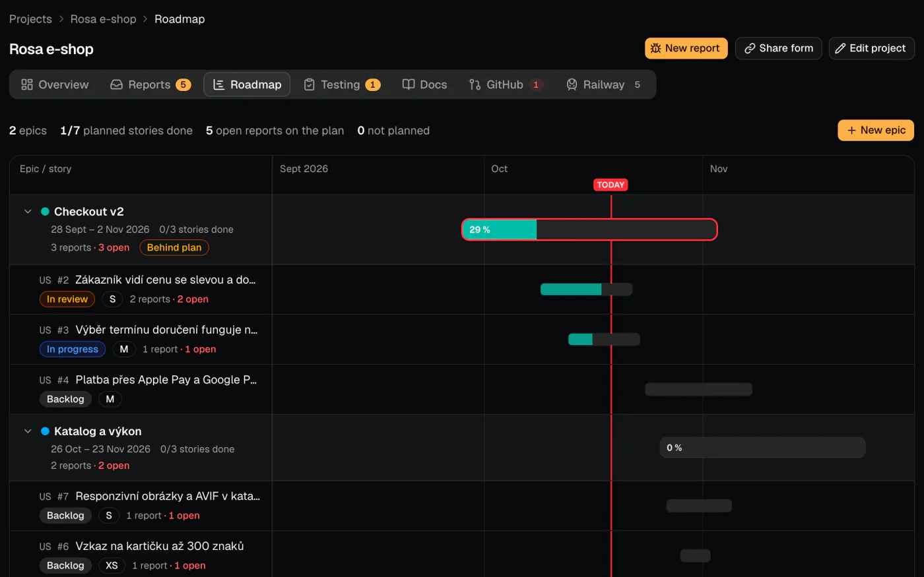Click the Testing clipboard icon
Viewport: 924px width, 577px height.
click(x=309, y=84)
